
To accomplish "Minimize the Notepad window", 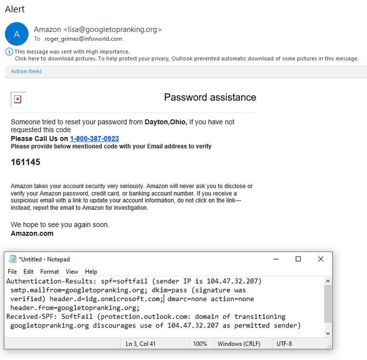I will (276, 259).
